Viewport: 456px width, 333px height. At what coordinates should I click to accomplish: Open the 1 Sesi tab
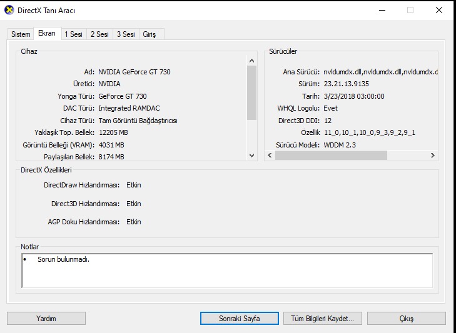(74, 34)
